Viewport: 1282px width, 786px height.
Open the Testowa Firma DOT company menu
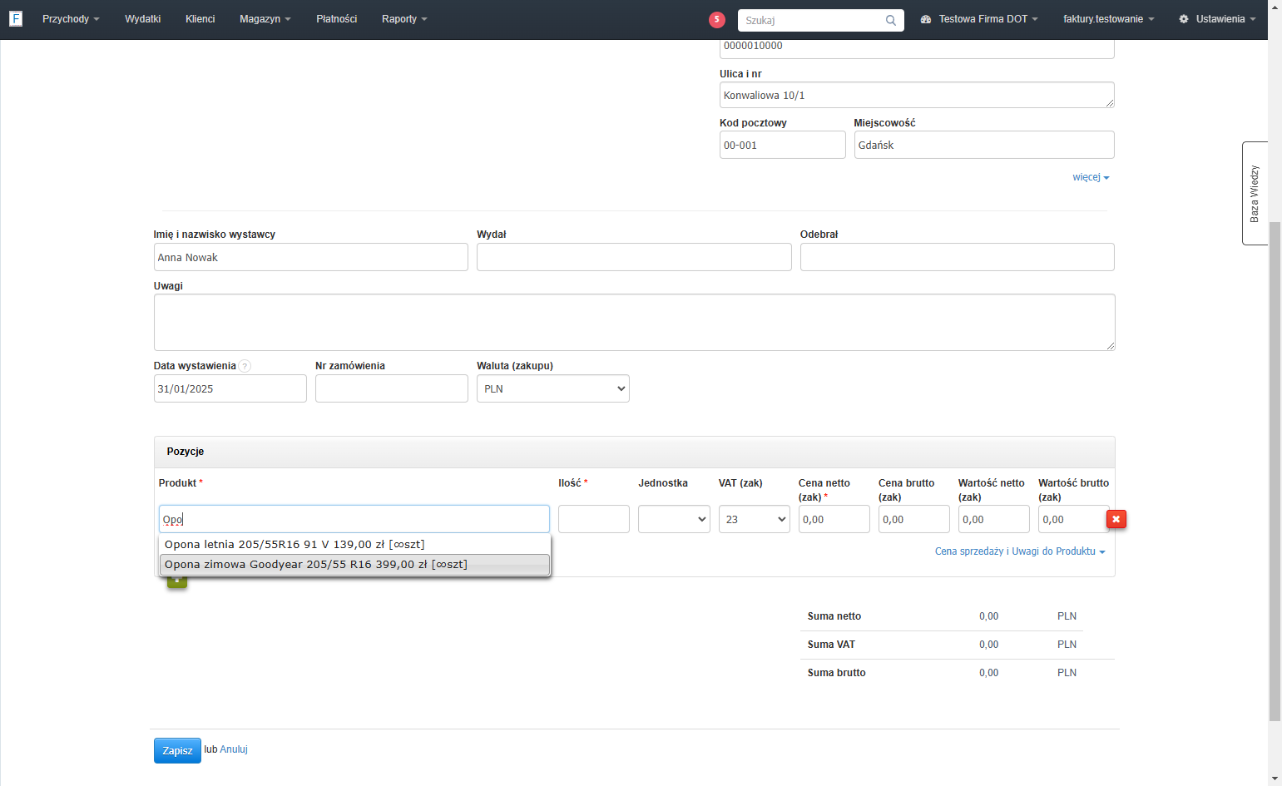(979, 19)
